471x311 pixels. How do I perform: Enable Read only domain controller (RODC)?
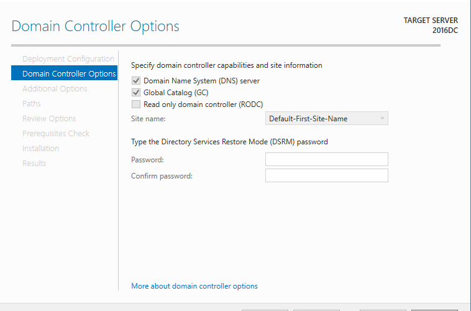point(136,104)
